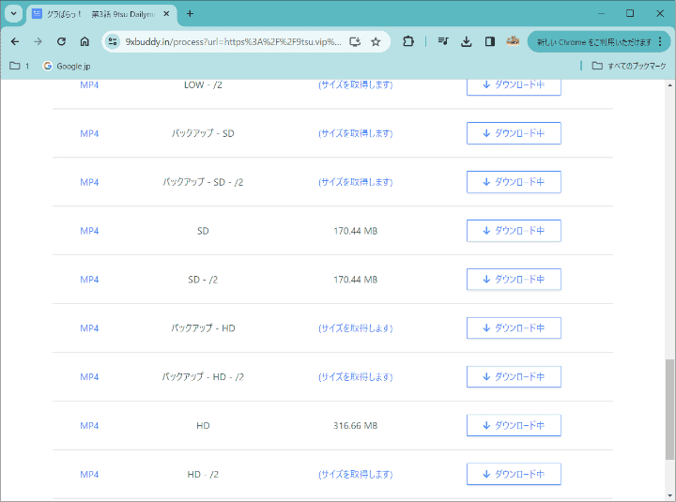
Task: Open the tab search dropdown
Action: pyautogui.click(x=14, y=13)
